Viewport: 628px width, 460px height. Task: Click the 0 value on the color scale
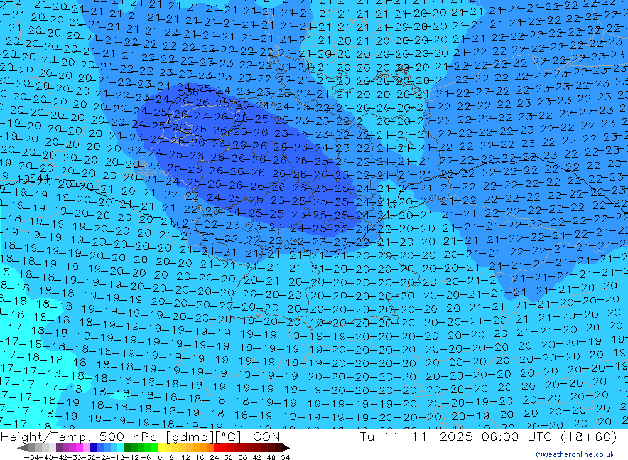pos(160,457)
